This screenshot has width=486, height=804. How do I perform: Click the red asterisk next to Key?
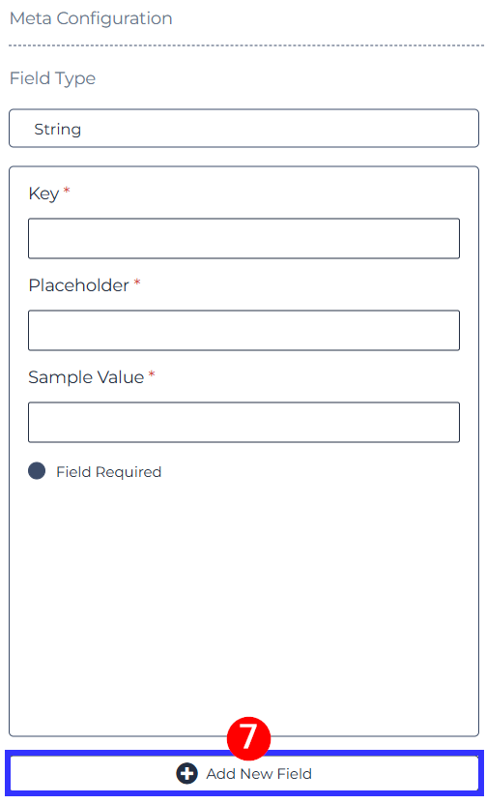click(67, 191)
